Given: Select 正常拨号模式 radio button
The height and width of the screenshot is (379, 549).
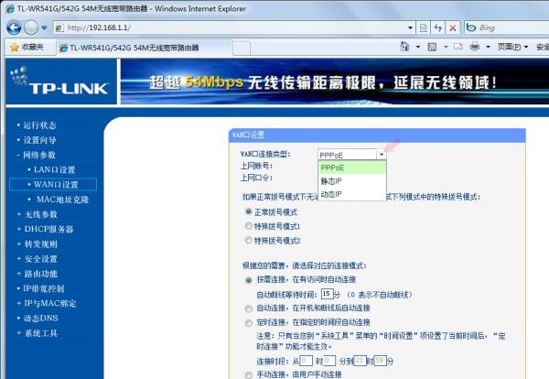Looking at the screenshot, I should [x=249, y=211].
